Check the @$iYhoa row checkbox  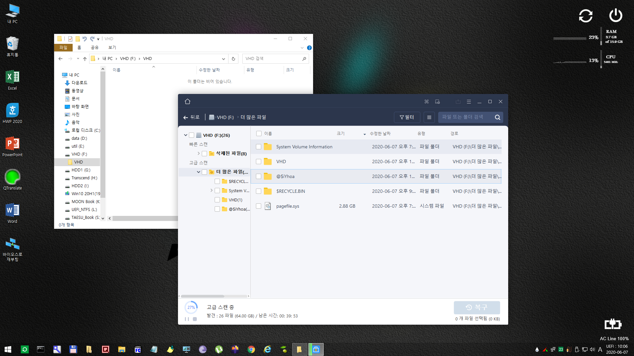tap(259, 176)
